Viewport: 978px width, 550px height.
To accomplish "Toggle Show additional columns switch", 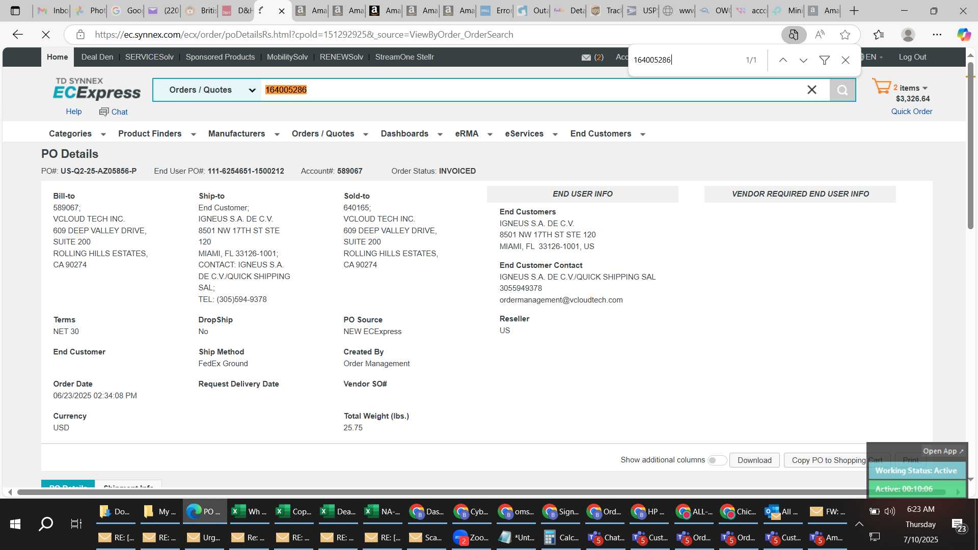I will point(717,460).
